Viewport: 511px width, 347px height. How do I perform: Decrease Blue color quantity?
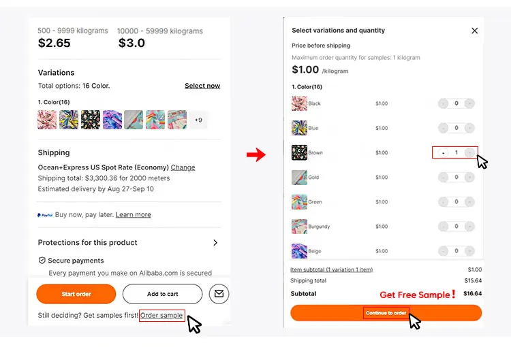(443, 128)
